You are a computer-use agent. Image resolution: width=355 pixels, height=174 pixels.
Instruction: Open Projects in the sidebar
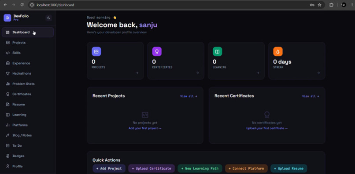(x=28, y=43)
